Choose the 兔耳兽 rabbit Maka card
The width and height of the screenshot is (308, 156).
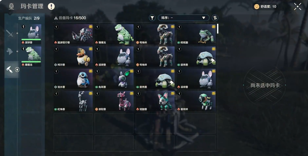tap(114, 79)
